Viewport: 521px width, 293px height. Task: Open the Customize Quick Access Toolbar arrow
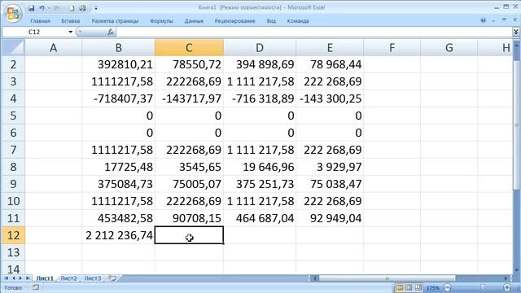coord(96,8)
